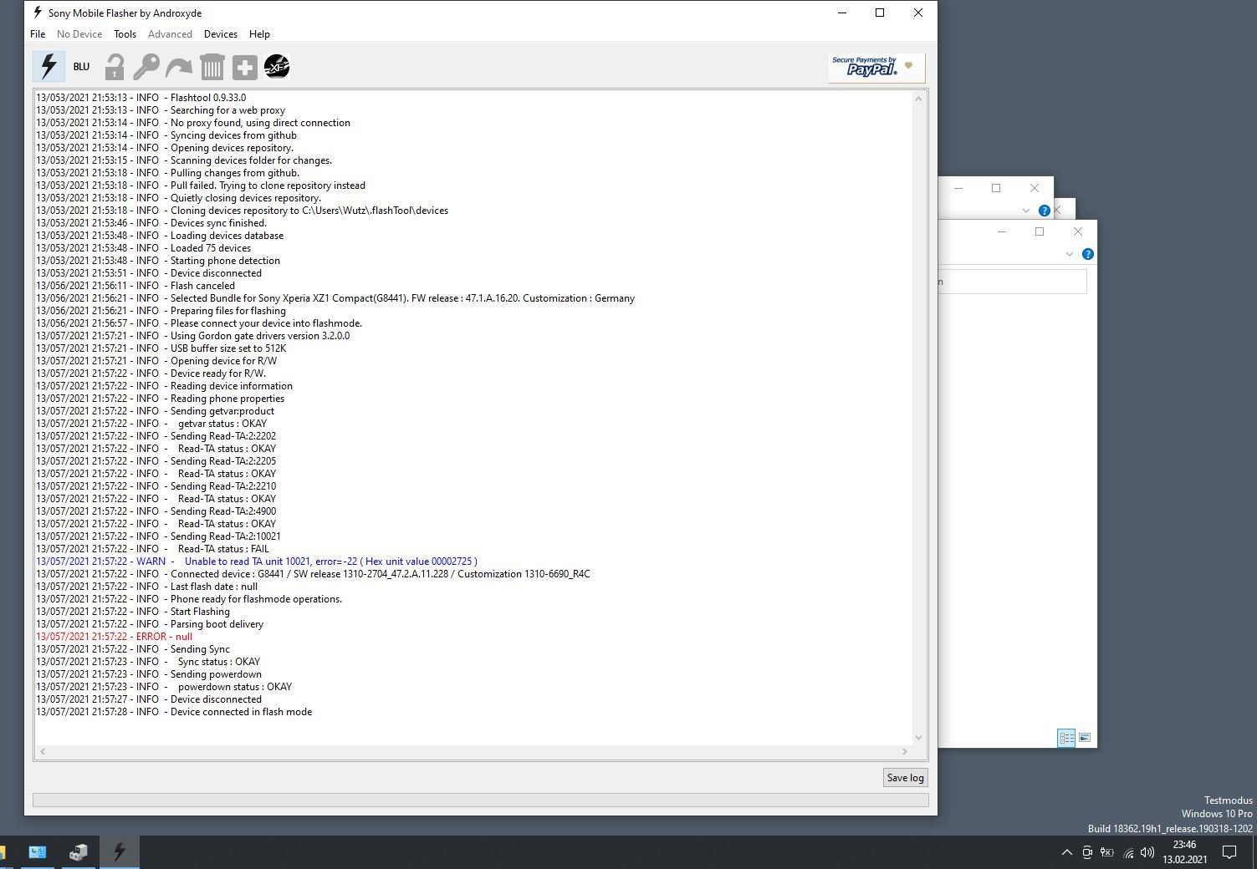Click the help icon in front Explorer window
The width and height of the screenshot is (1257, 869).
tap(1087, 254)
